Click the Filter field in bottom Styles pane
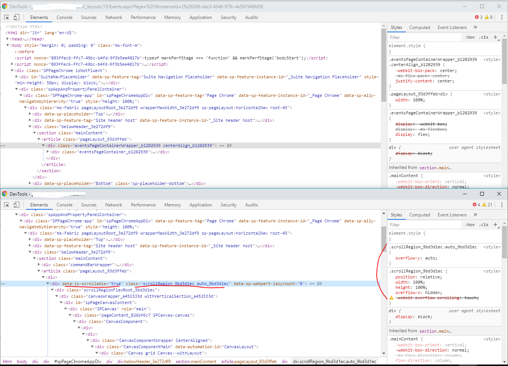The image size is (508, 366). 425,225
